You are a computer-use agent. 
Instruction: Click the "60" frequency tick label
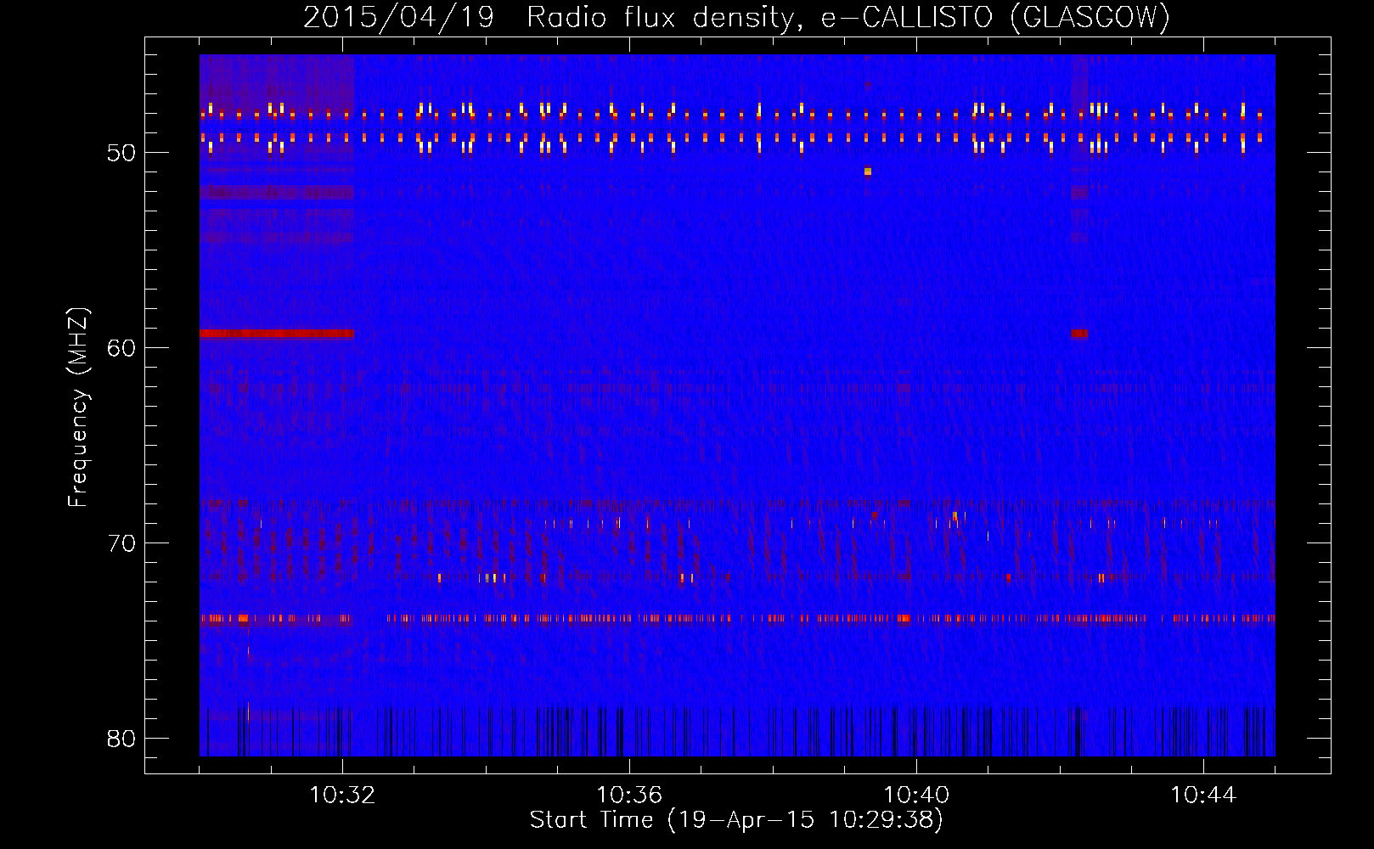coord(121,348)
